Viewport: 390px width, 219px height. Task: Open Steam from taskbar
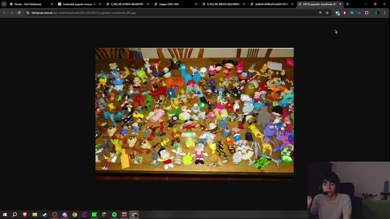(x=44, y=215)
